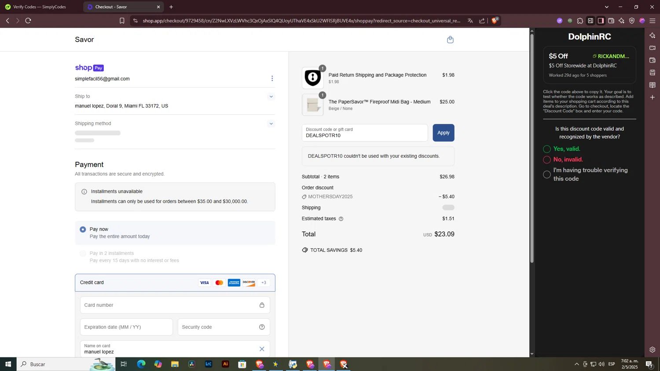Click the Brave VPN shield icon
The image size is (660, 371).
click(632, 21)
